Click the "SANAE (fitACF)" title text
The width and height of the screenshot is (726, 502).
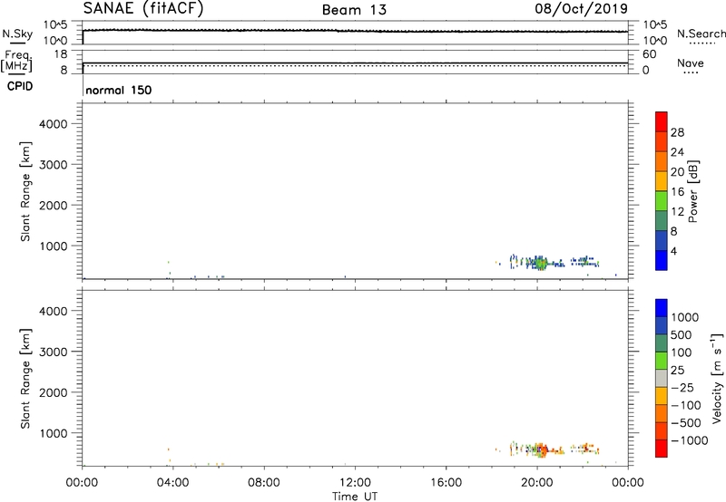pyautogui.click(x=143, y=8)
